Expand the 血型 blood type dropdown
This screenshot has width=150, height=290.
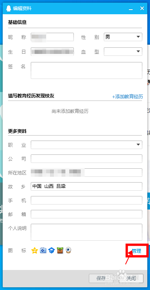[123, 52]
